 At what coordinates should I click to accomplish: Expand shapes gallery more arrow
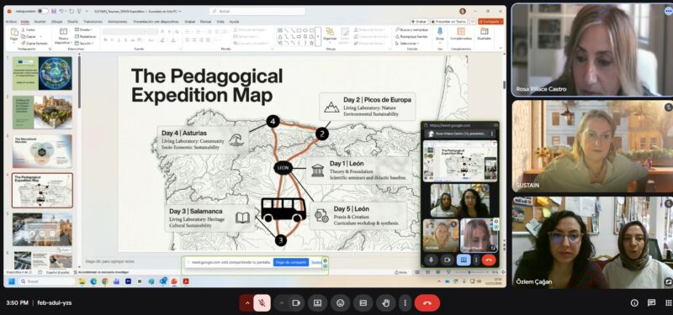pos(318,36)
